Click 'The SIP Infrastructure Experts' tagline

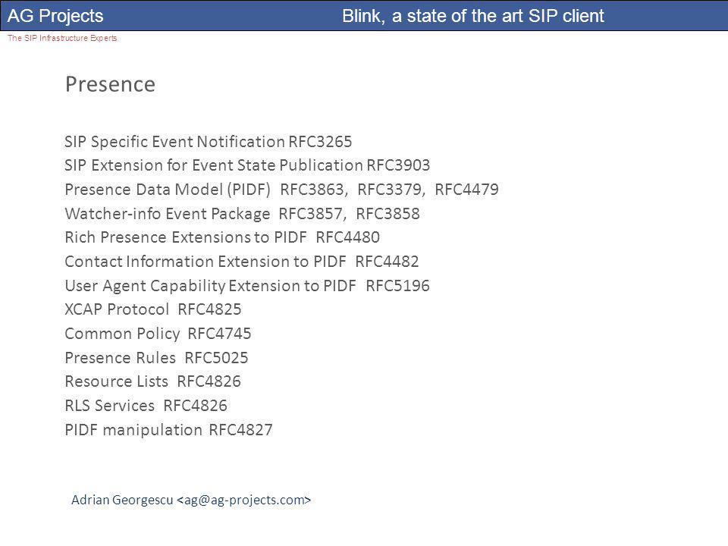[x=61, y=38]
